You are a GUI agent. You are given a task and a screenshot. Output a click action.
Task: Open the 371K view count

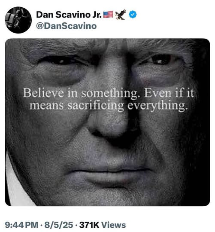[x=89, y=225]
